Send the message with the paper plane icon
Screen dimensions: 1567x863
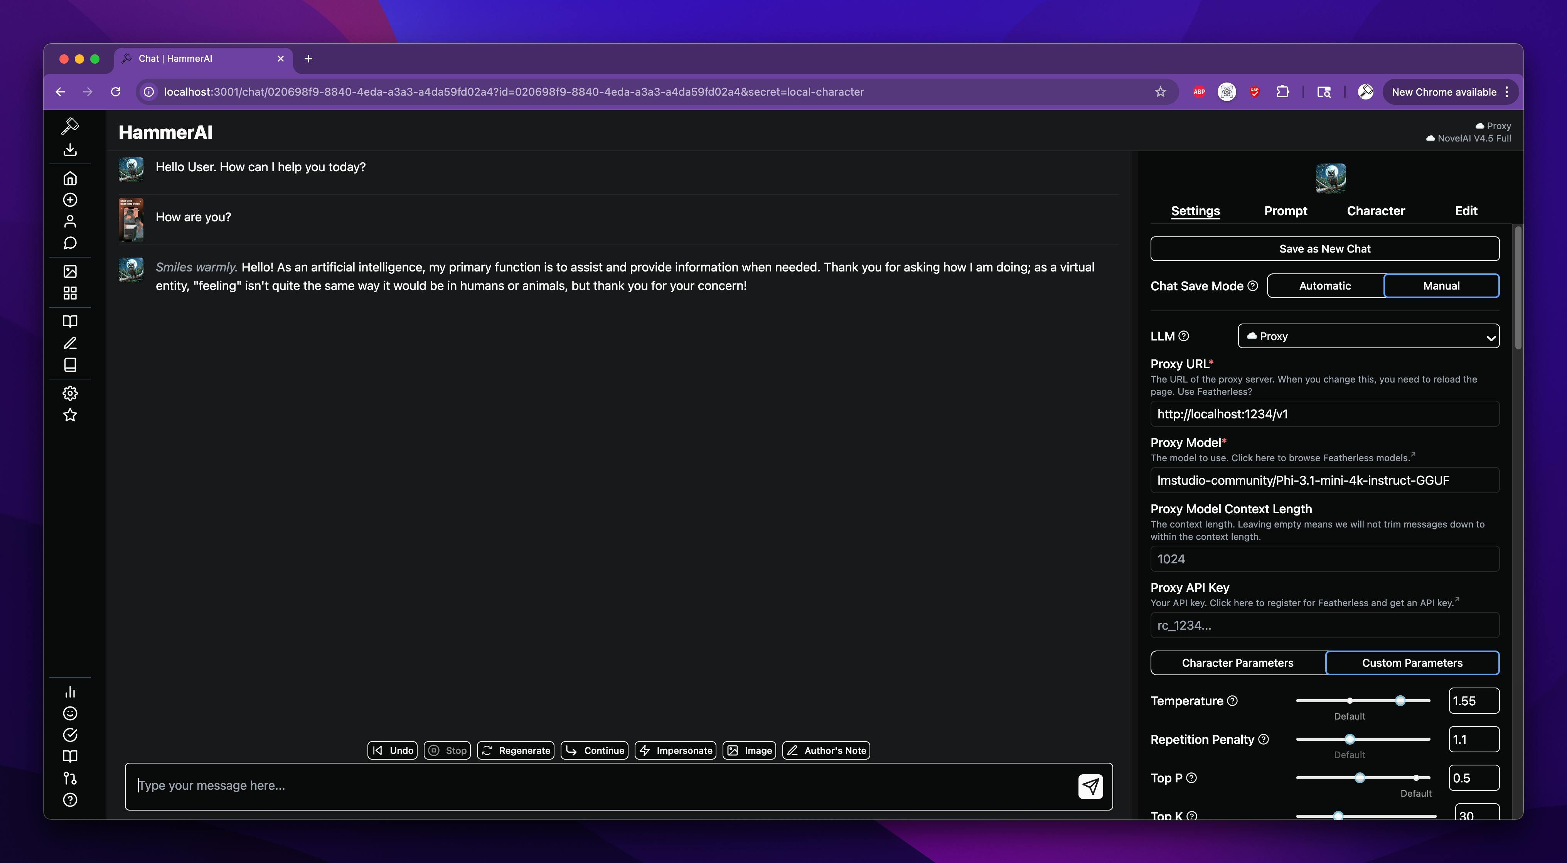[x=1090, y=786]
